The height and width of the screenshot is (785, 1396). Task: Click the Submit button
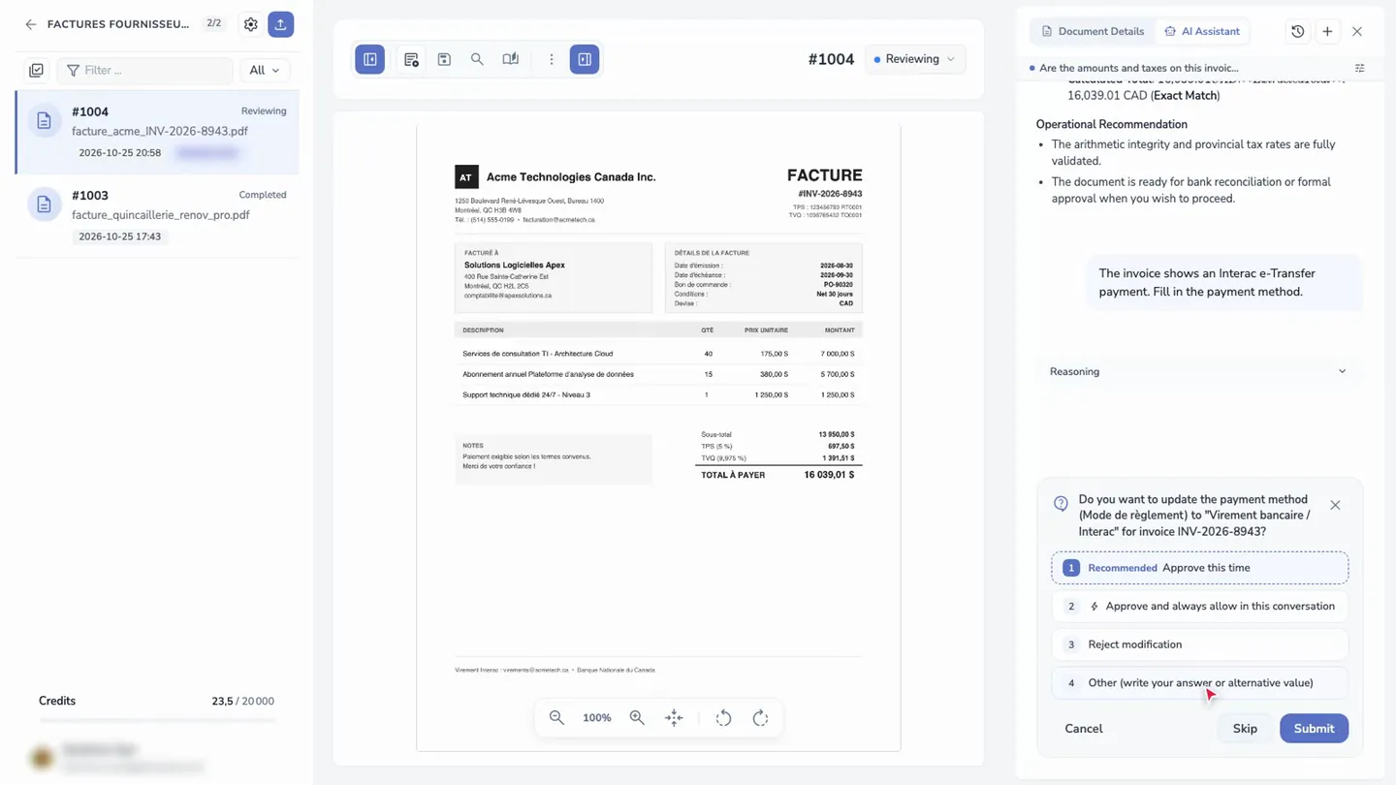tap(1314, 729)
